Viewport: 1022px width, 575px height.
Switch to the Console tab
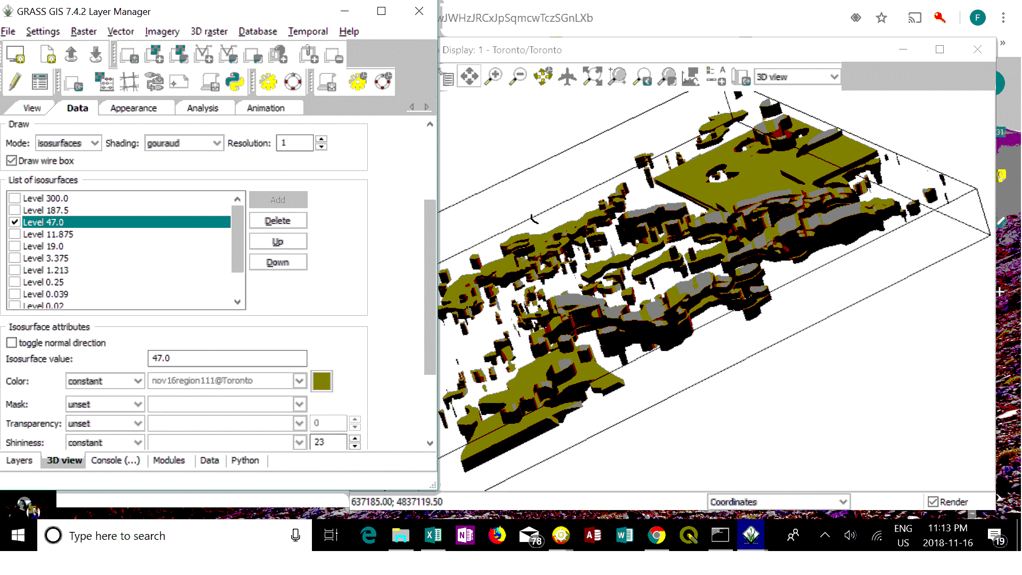[116, 460]
